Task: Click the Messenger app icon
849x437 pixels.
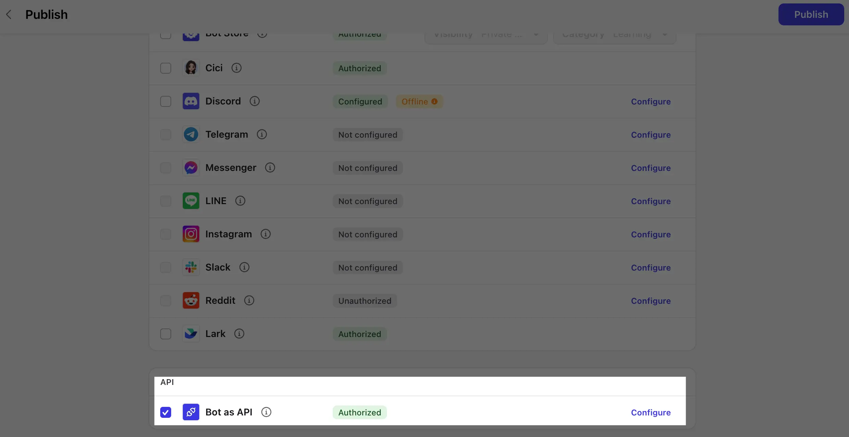Action: pos(191,167)
